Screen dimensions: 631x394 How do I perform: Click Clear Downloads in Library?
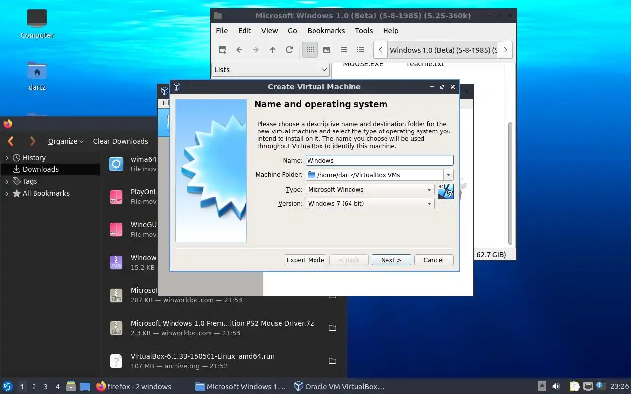point(121,141)
